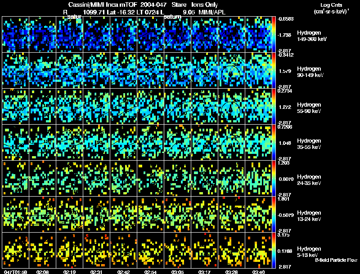Click the -1.738 color scale midpoint
The image size is (360, 274).
[x=285, y=35]
